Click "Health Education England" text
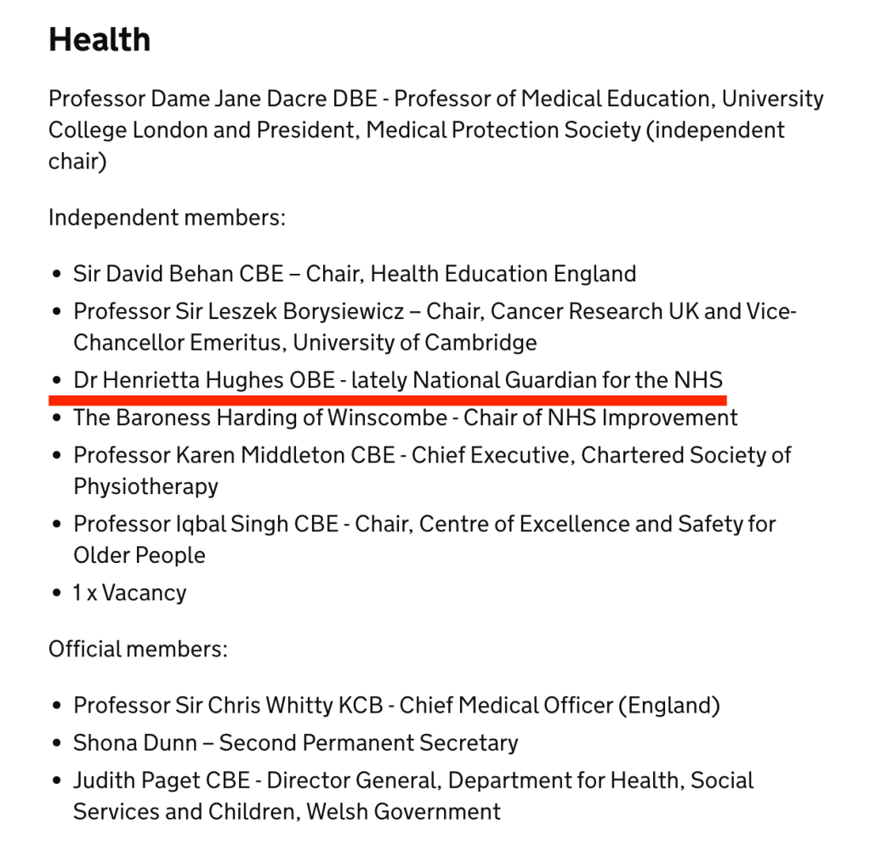The image size is (870, 852). coord(503,274)
